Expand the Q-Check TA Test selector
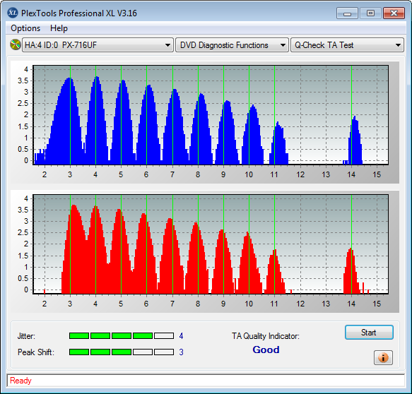Viewport: 412px width, 394px height. 347,45
